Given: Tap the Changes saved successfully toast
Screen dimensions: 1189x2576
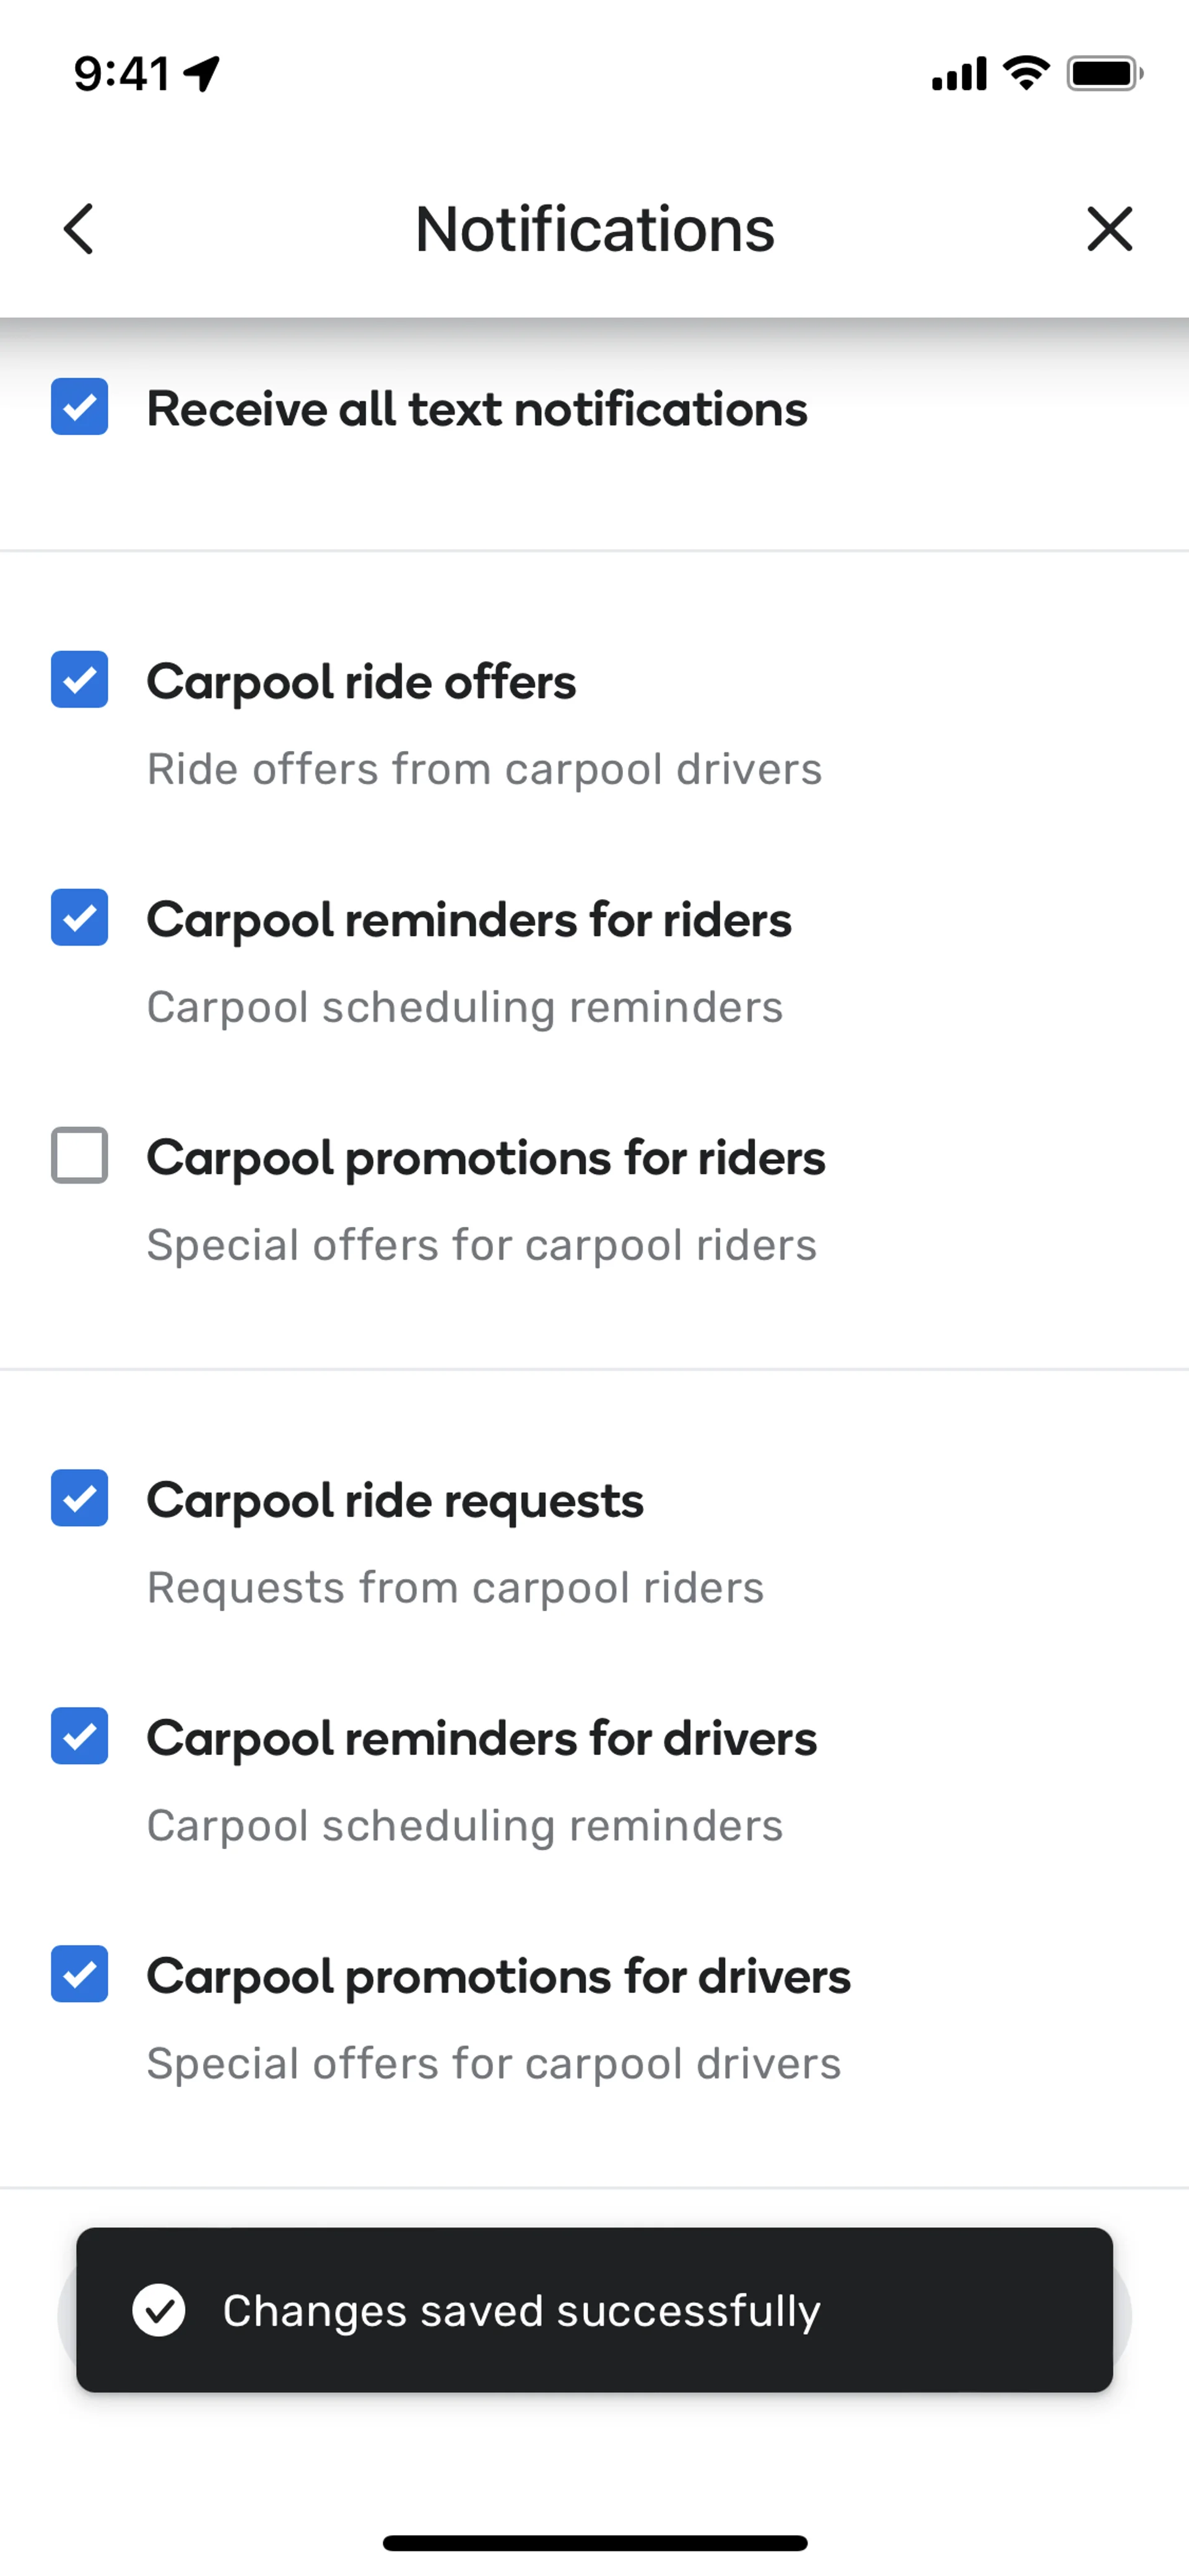Looking at the screenshot, I should 594,2310.
